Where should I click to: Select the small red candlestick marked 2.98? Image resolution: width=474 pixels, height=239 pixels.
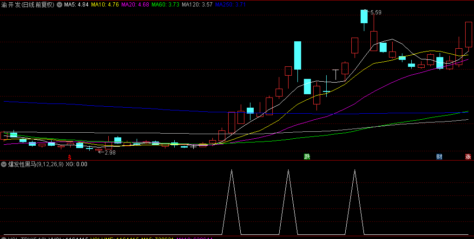99,150
